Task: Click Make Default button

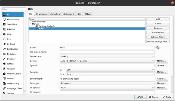Action: click(x=158, y=32)
